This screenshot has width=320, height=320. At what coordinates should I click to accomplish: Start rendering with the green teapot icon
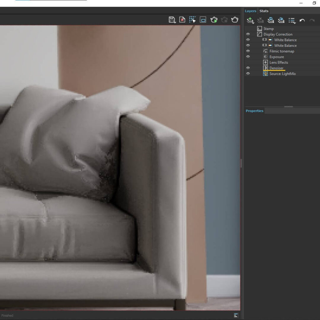[214, 19]
